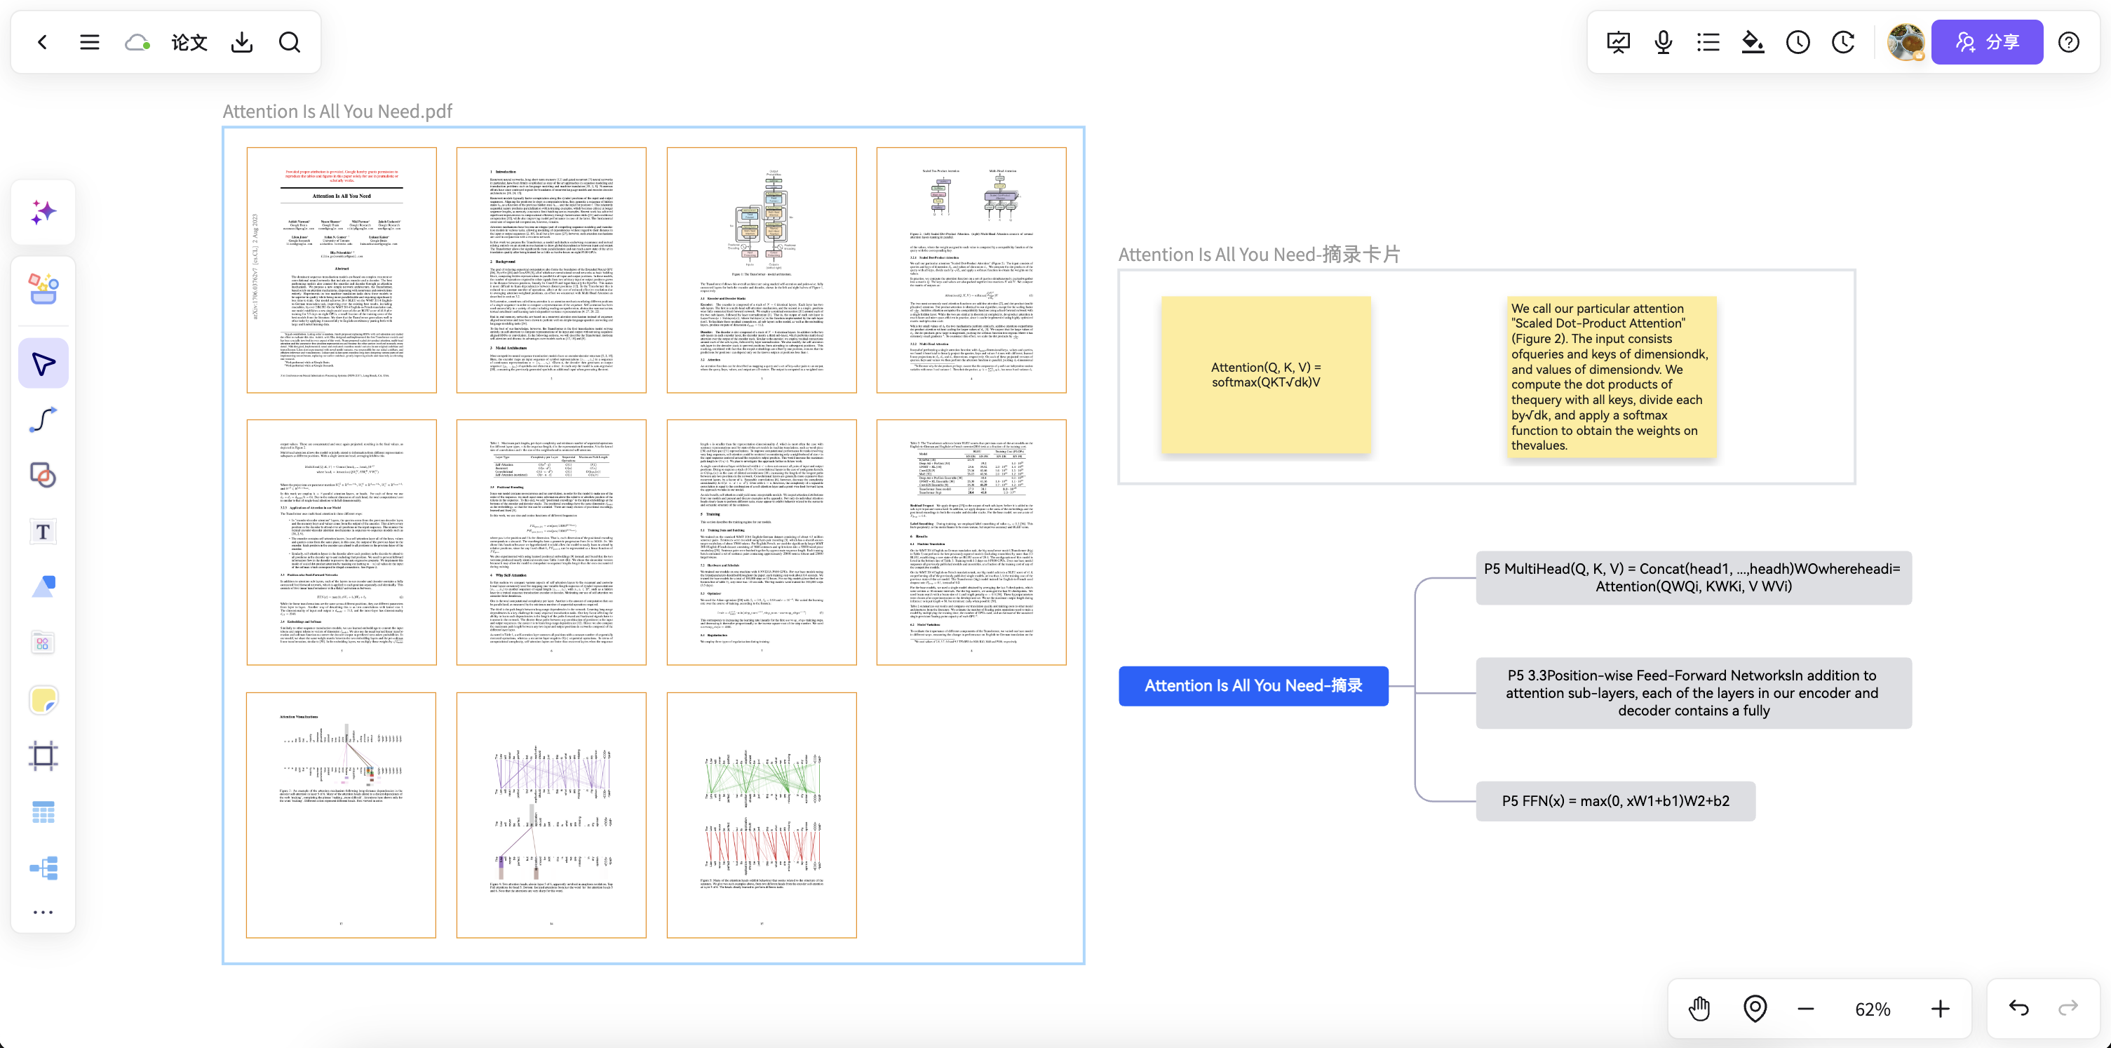Open the PDF title page thumbnail
The width and height of the screenshot is (2111, 1048).
(342, 269)
